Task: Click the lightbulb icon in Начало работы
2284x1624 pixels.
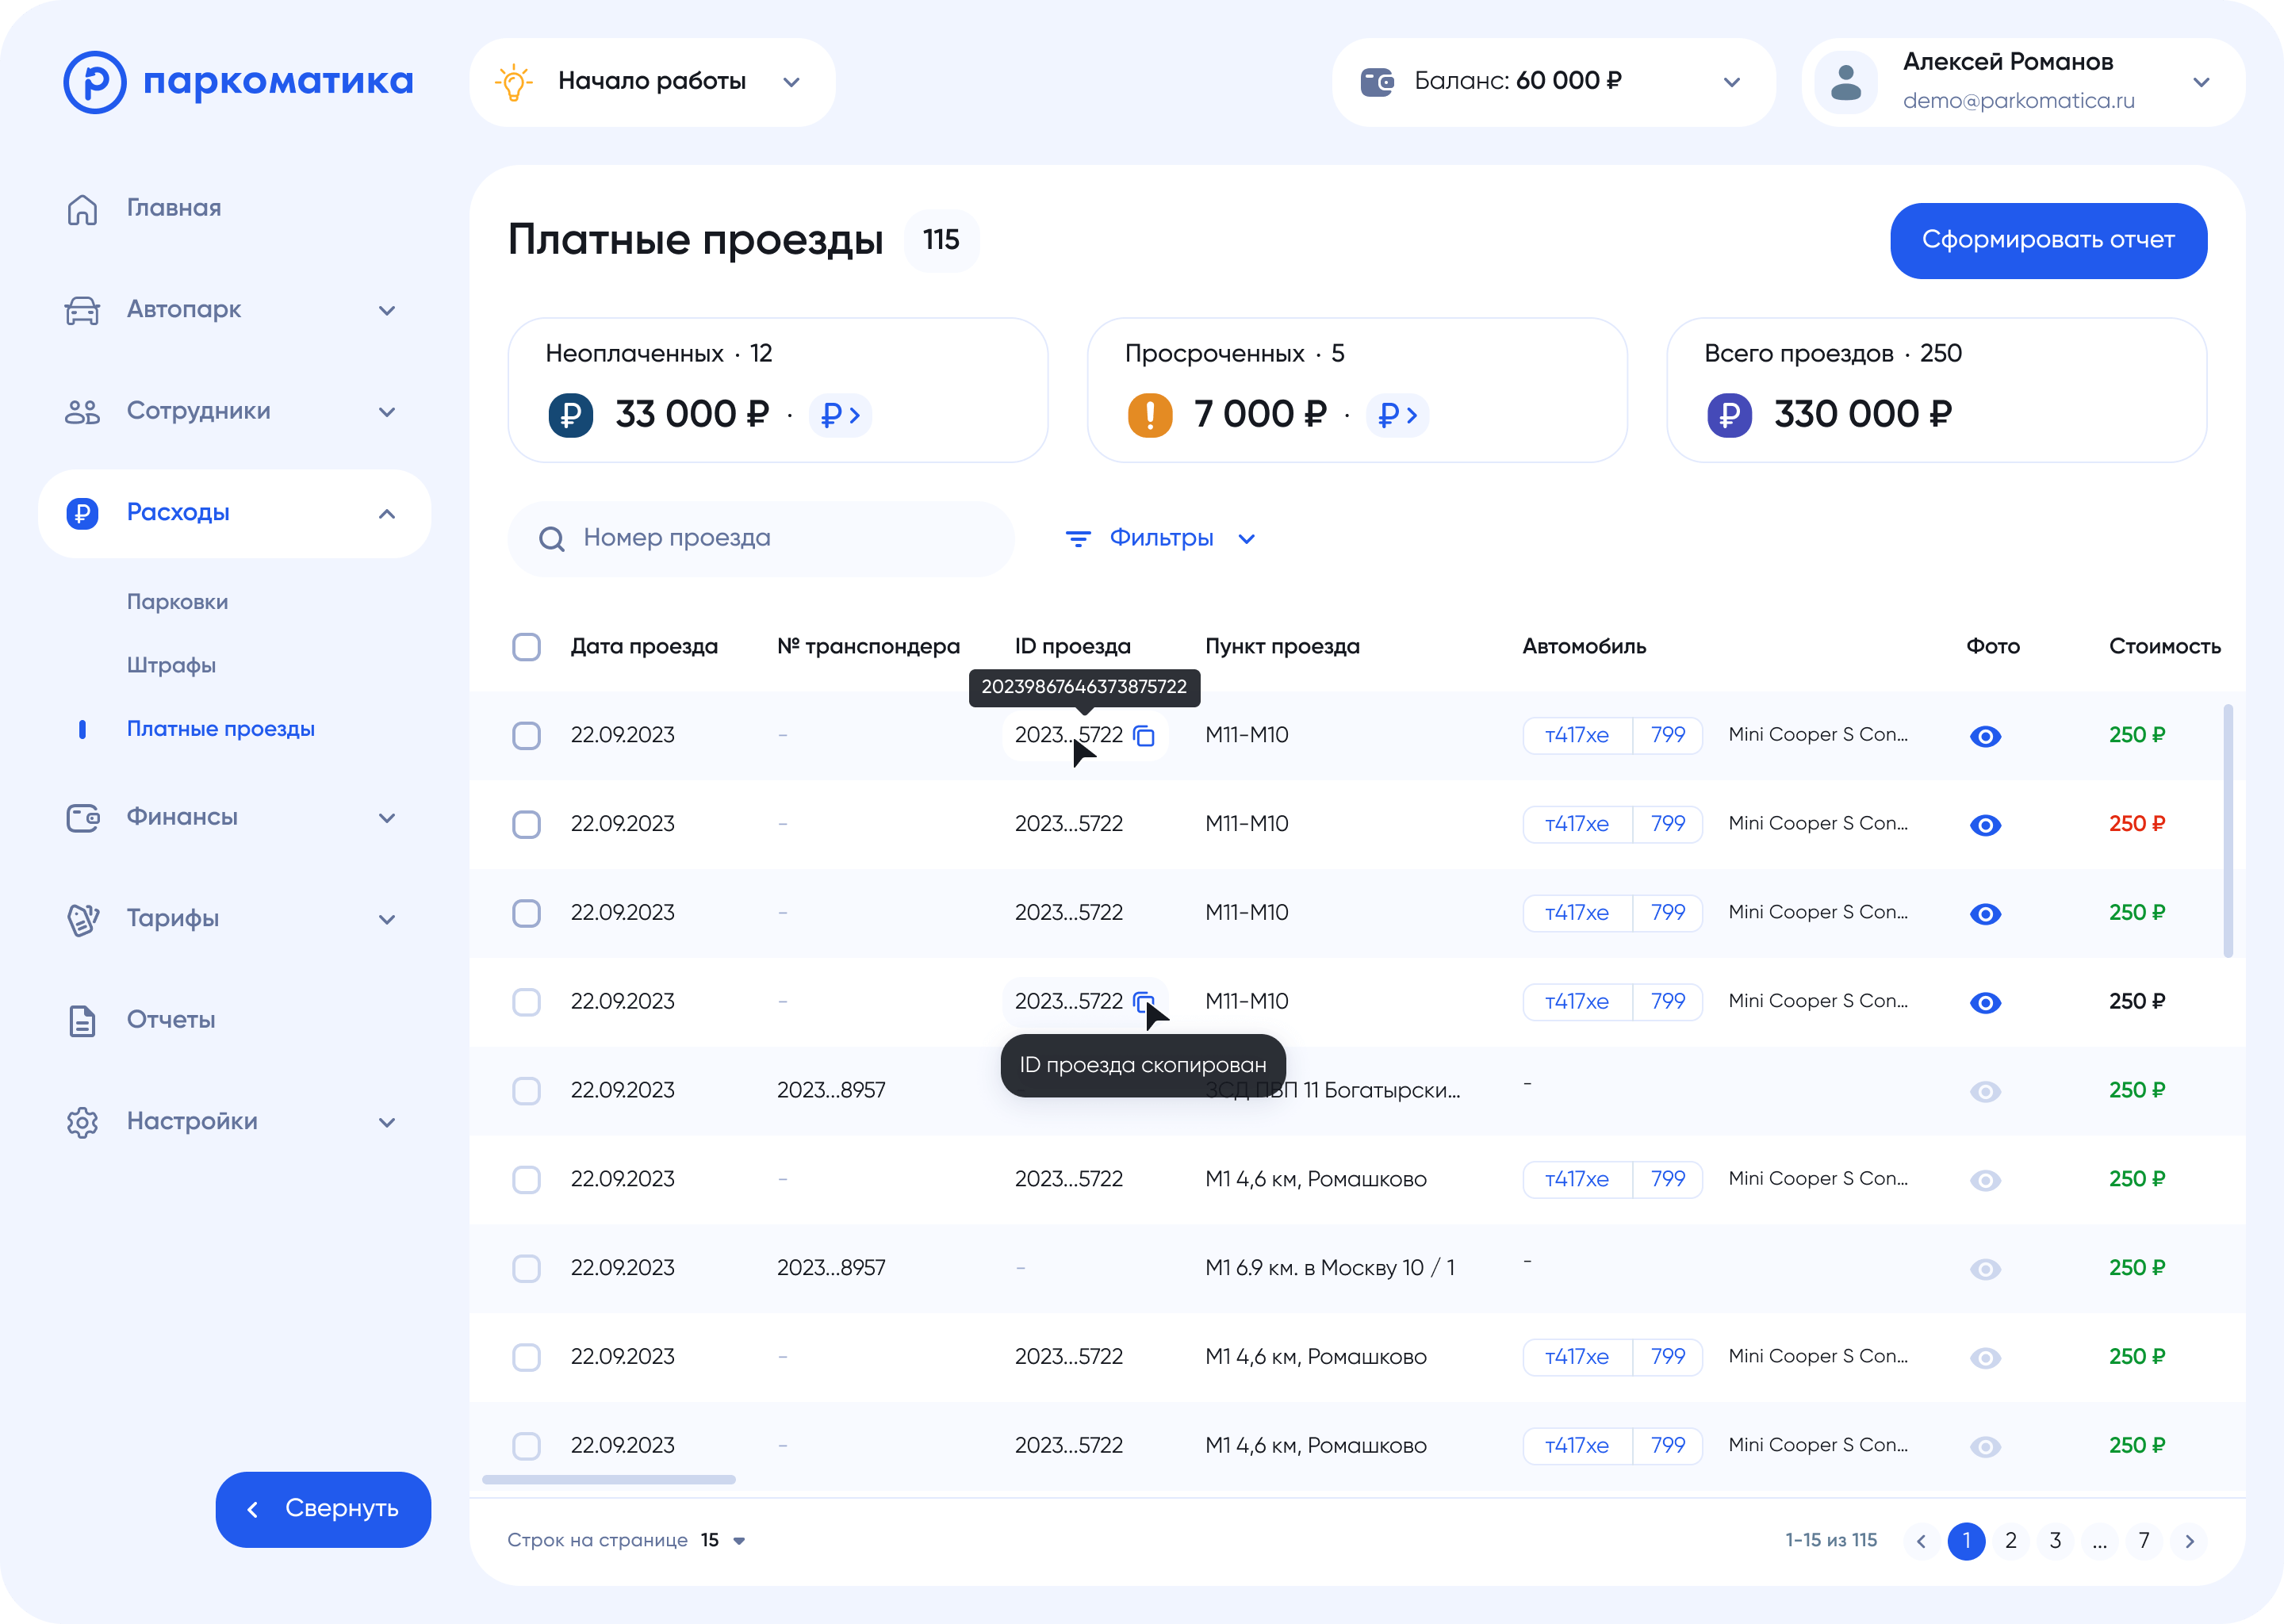Action: click(513, 82)
